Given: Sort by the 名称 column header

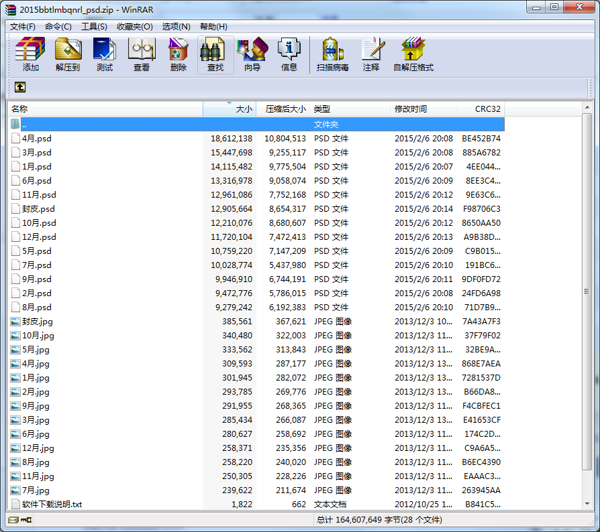Looking at the screenshot, I should click(x=105, y=109).
